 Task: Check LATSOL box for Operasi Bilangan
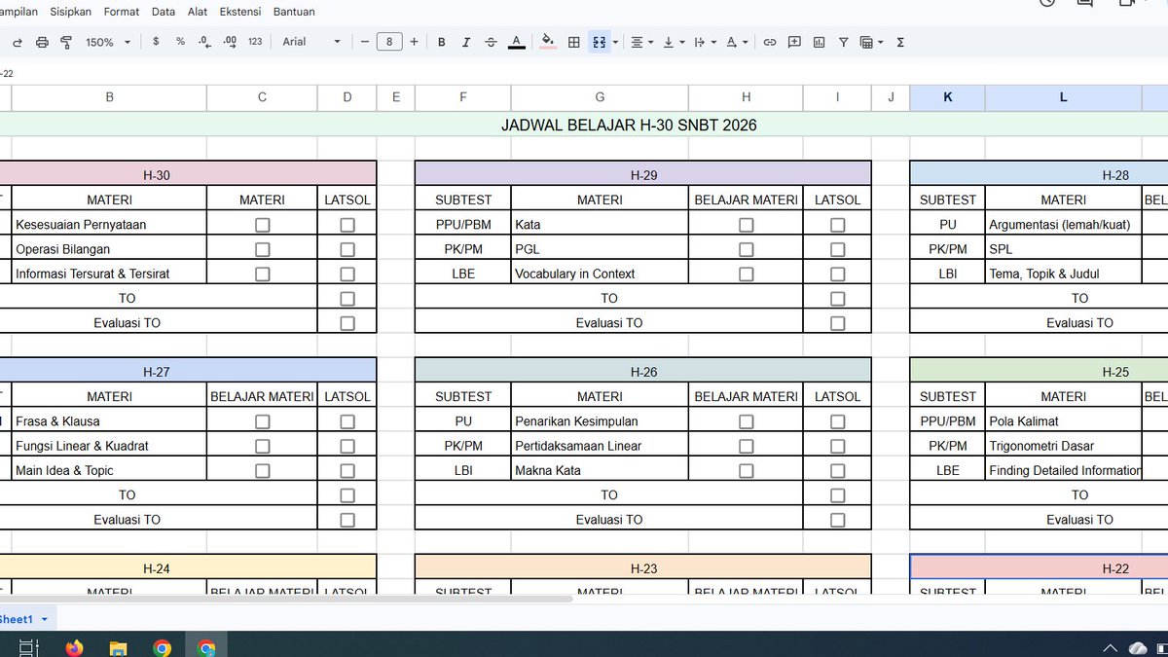tap(347, 249)
